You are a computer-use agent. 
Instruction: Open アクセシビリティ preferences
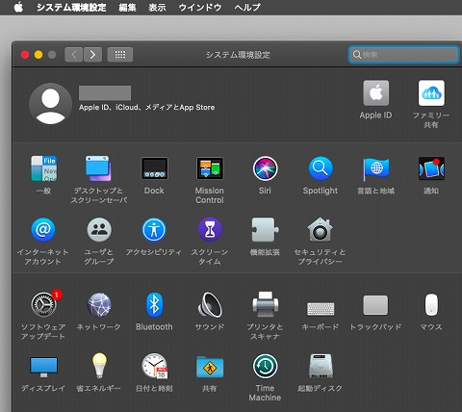click(154, 230)
